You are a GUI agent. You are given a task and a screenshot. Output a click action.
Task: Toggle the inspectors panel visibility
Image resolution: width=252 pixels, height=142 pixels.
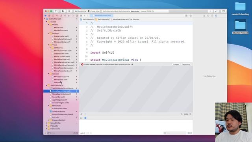223,11
